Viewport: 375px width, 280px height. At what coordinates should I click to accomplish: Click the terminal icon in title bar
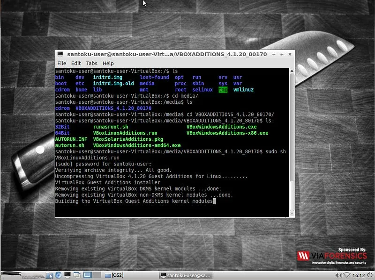pos(60,54)
